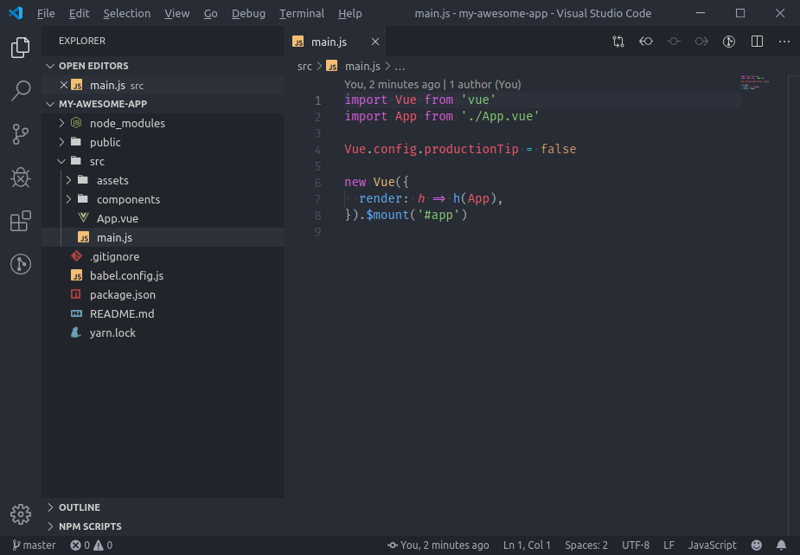Screen dimensions: 800x555
Task: Open the Go menu
Action: coord(211,13)
